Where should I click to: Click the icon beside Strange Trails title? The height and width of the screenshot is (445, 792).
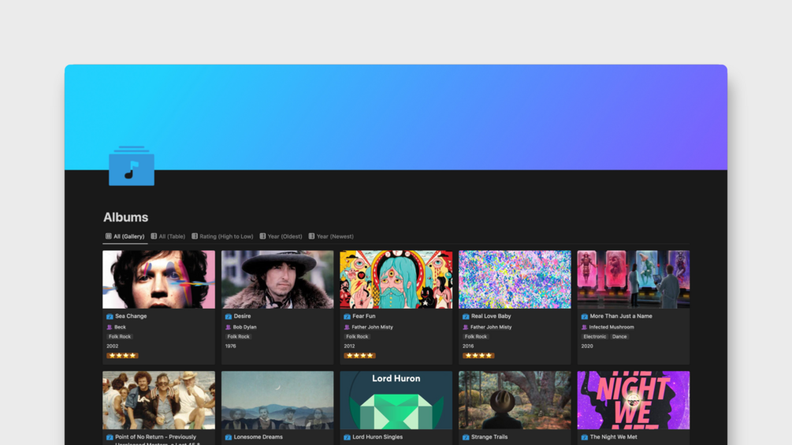(466, 437)
